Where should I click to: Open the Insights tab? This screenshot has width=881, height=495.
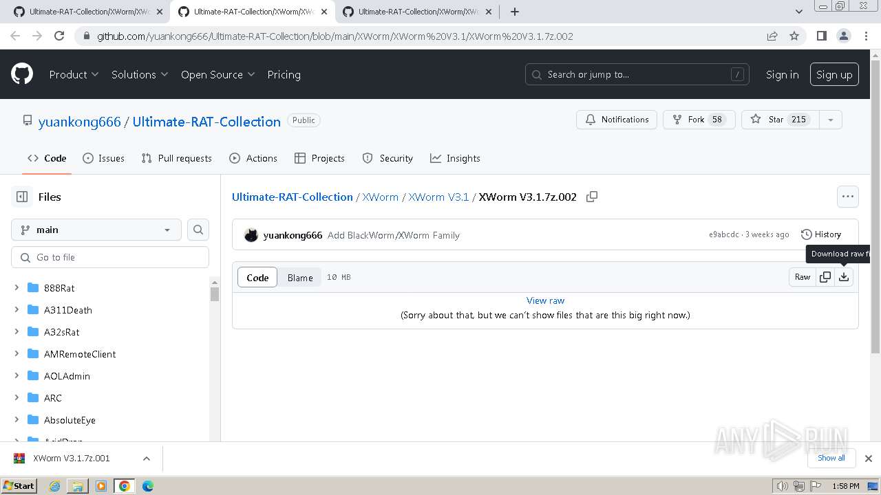click(455, 158)
